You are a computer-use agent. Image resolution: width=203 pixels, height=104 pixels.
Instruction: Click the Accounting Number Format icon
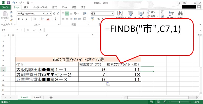[93, 19]
